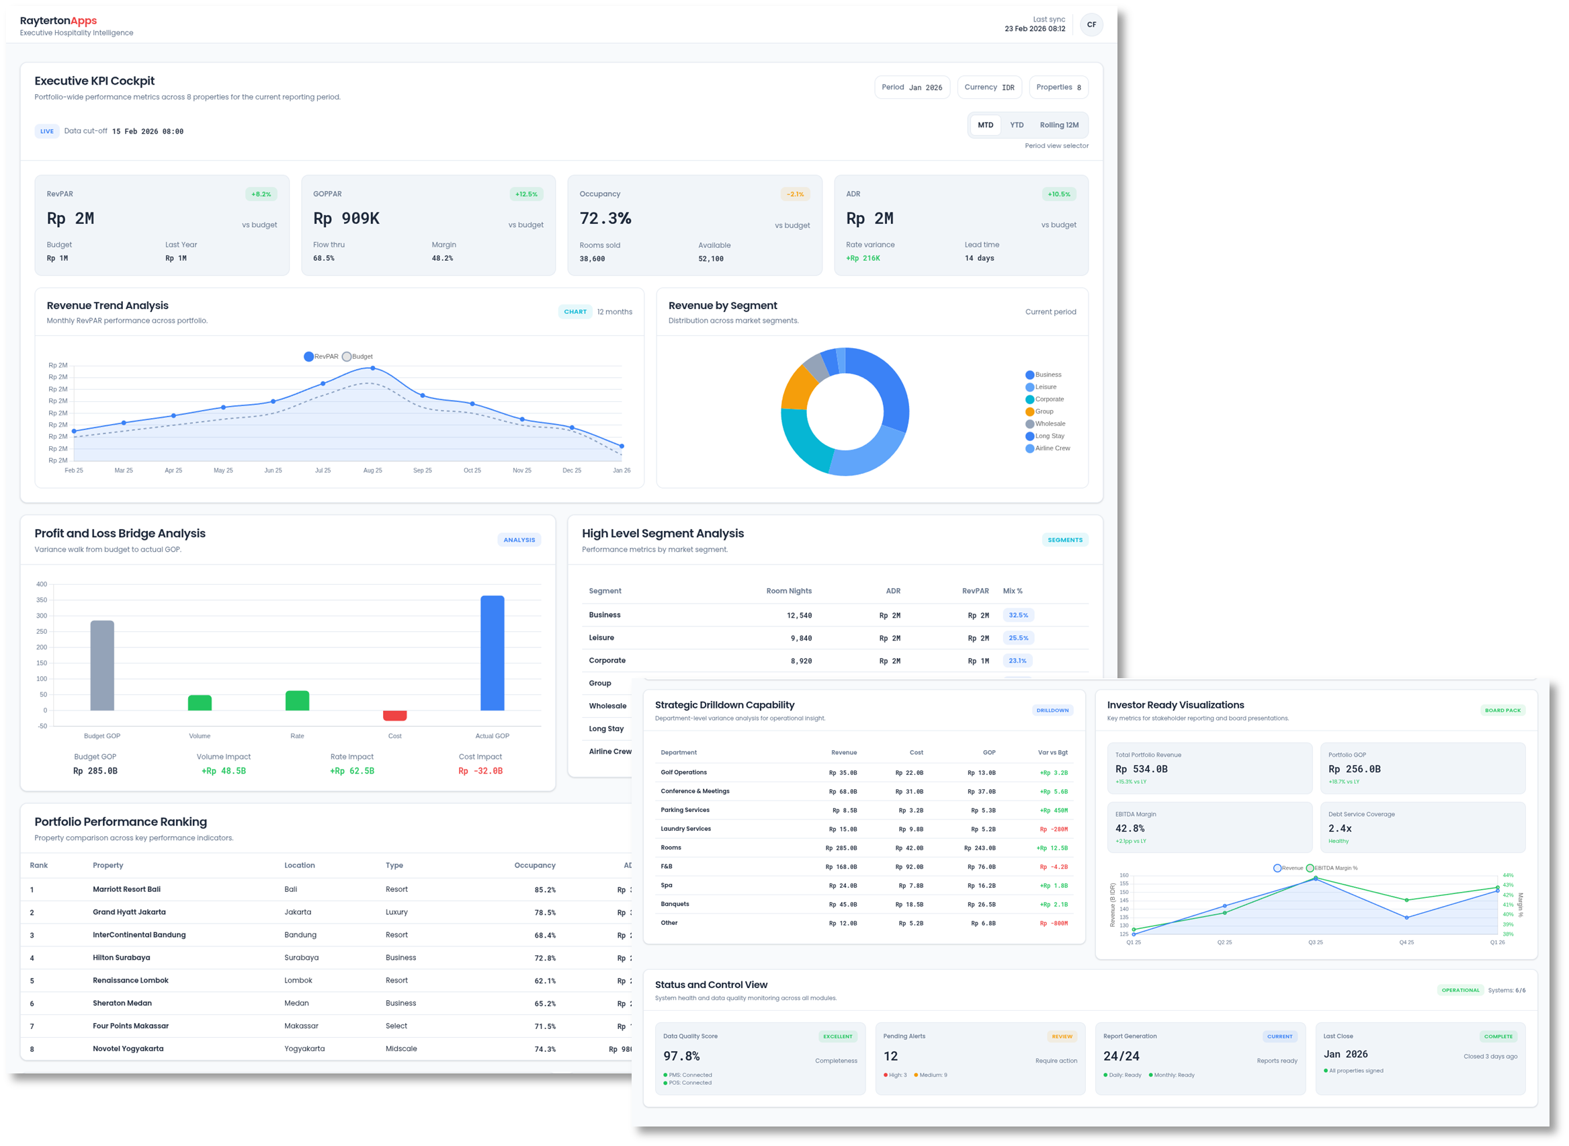This screenshot has height=1146, width=1569.
Task: Open the DRILLDOWN badge in Strategic Drilldown Capability
Action: click(x=1052, y=710)
